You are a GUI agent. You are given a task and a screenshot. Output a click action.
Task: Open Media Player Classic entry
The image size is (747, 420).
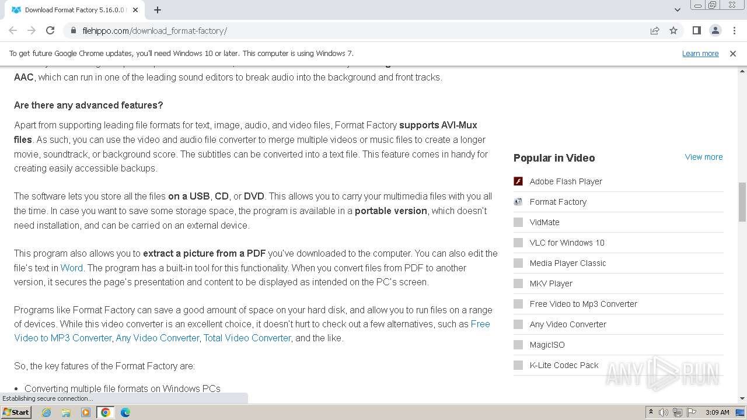568,263
